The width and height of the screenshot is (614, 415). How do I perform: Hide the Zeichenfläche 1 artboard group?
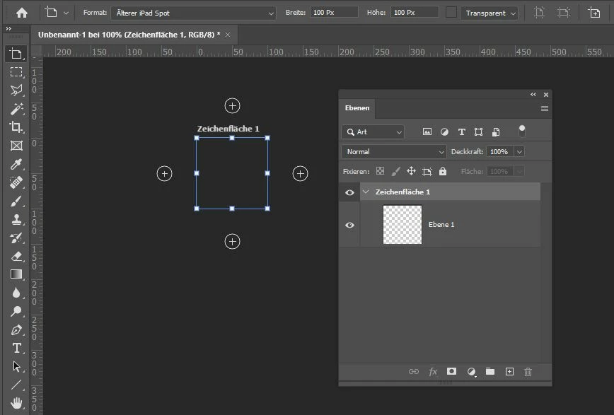349,192
